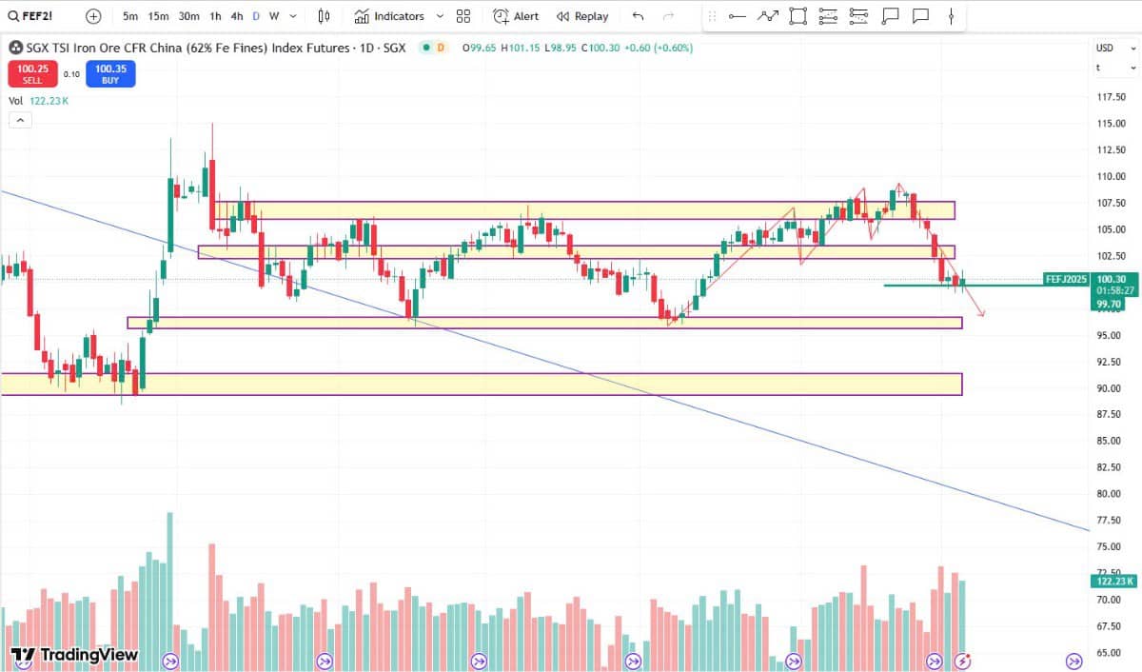Screen dimensions: 1142x672
Task: Start bar Replay mode
Action: click(x=582, y=16)
